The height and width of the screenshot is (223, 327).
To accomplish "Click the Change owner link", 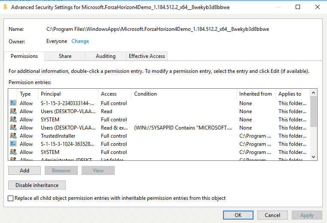I will 80,41.
